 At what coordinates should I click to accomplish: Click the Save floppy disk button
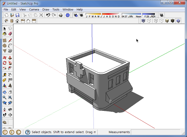click(x=17, y=15)
